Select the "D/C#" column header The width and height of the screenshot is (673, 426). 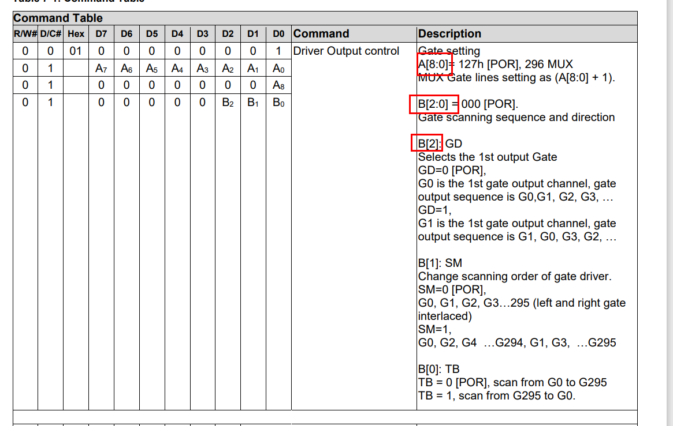click(x=51, y=34)
